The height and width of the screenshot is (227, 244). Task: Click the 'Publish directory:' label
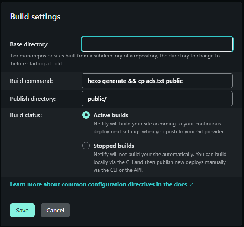pyautogui.click(x=33, y=99)
